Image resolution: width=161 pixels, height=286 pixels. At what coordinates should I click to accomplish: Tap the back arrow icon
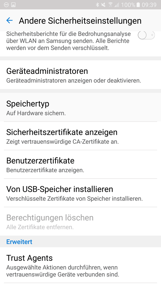click(9, 20)
